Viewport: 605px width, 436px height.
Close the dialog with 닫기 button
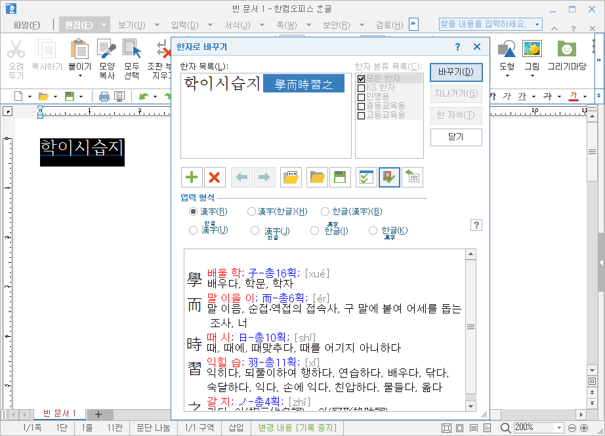(x=455, y=137)
